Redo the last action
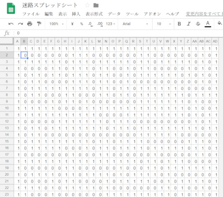 (20, 24)
